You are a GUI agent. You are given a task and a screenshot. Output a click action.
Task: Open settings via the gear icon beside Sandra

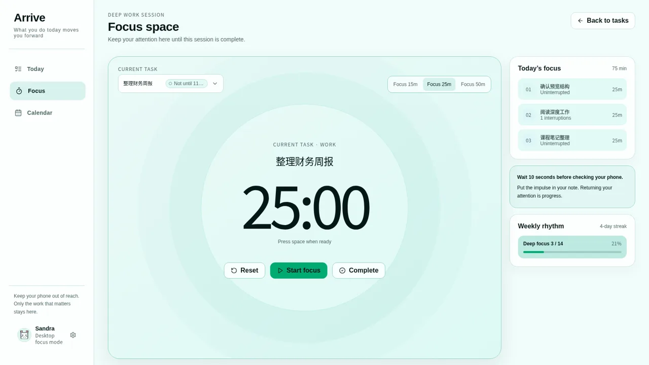[73, 335]
